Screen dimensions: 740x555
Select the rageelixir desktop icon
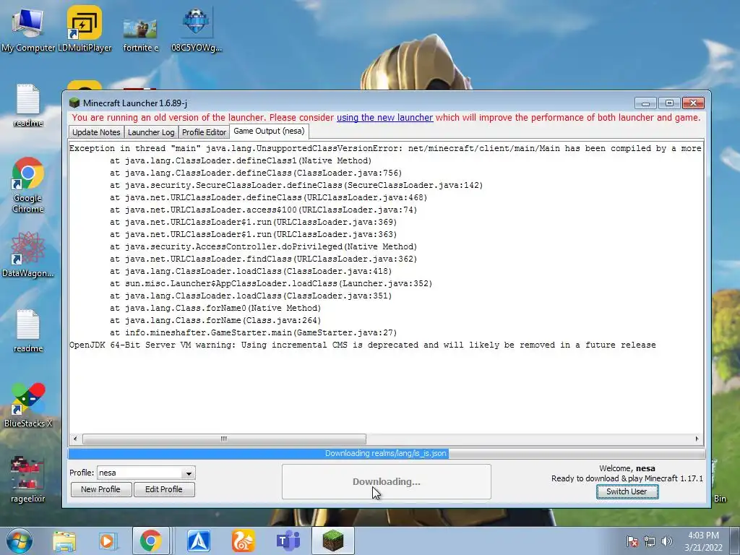point(28,478)
